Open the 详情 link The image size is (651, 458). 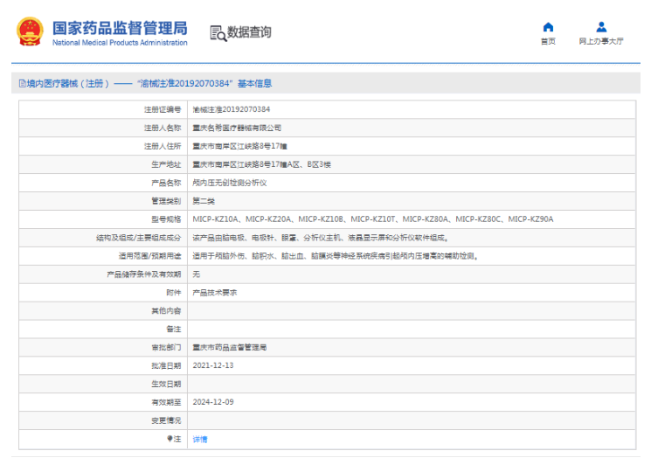(200, 440)
